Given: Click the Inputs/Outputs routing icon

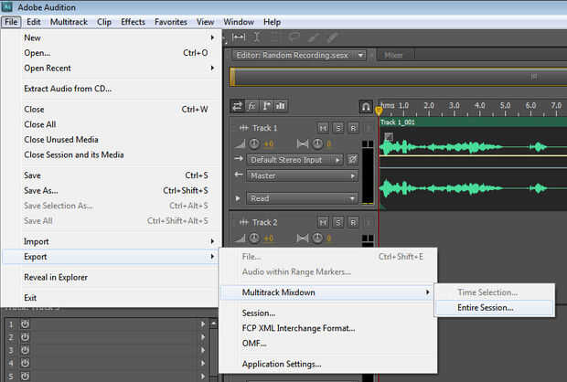Looking at the screenshot, I should click(x=238, y=106).
